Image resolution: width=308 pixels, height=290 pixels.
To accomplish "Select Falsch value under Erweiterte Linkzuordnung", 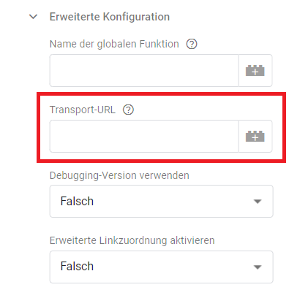I will pos(77,266).
